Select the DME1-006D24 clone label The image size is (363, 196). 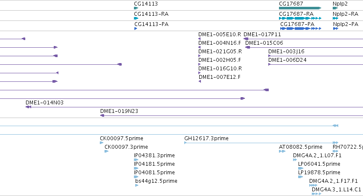287,60
